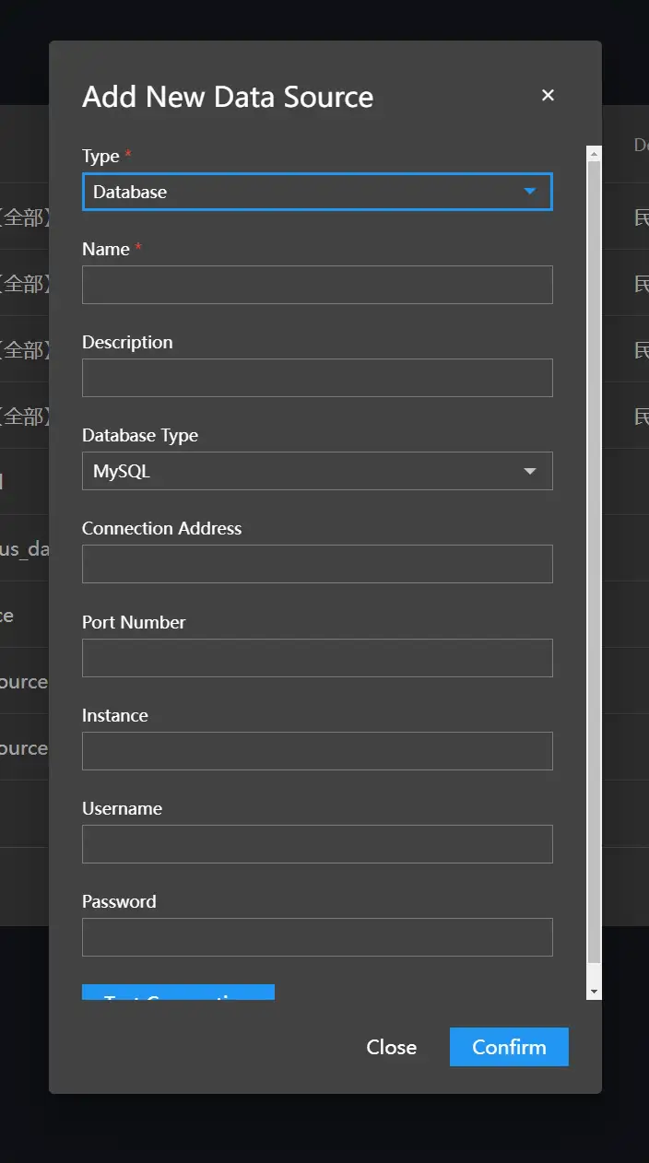Click the Database Type label text

pos(140,435)
